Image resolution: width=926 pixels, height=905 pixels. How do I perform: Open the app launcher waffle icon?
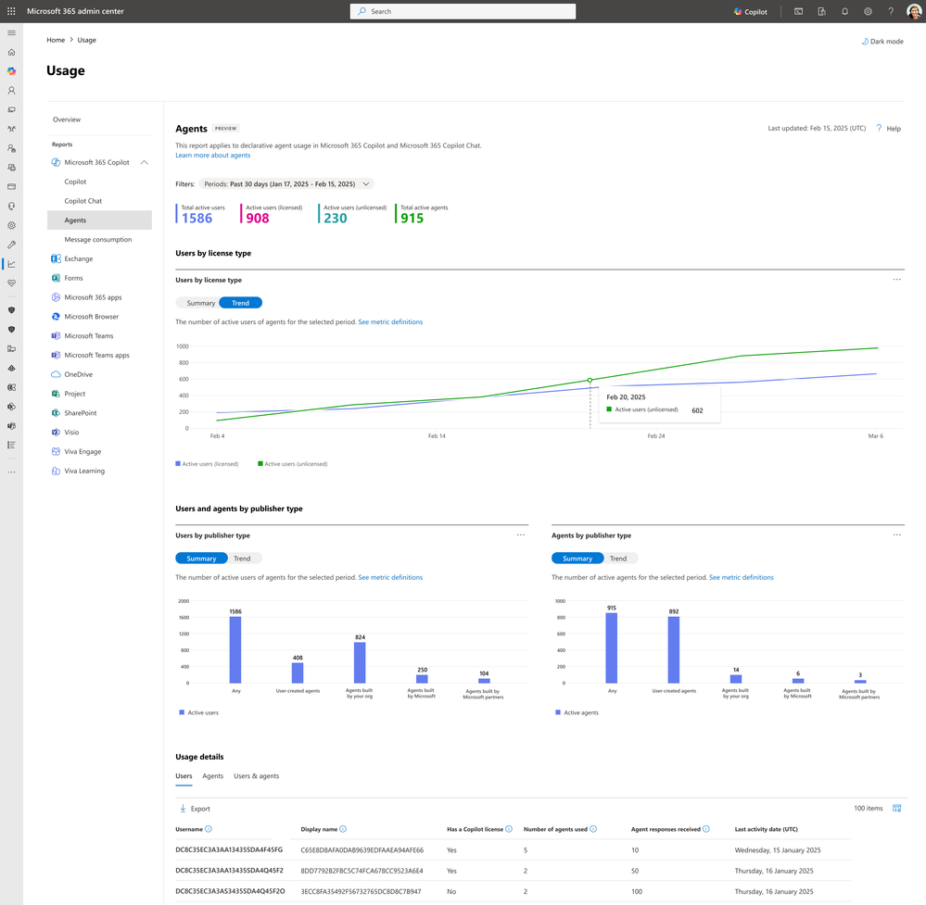[x=11, y=11]
